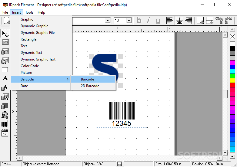Close the open Insert menu
237x167 pixels.
(x=16, y=12)
